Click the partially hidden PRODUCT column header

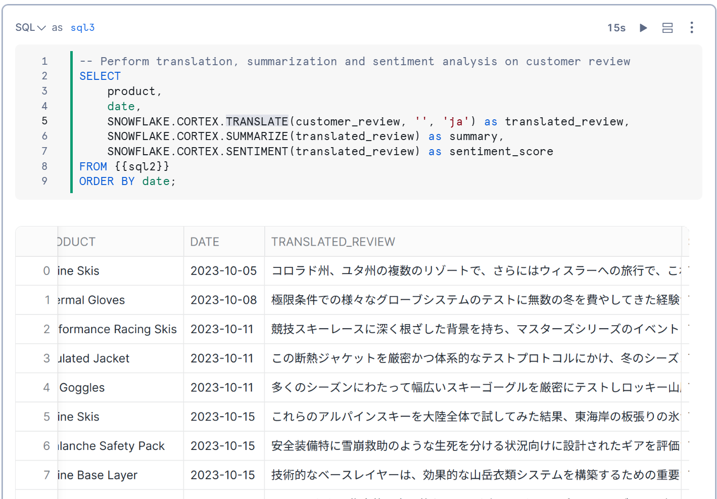pos(77,242)
